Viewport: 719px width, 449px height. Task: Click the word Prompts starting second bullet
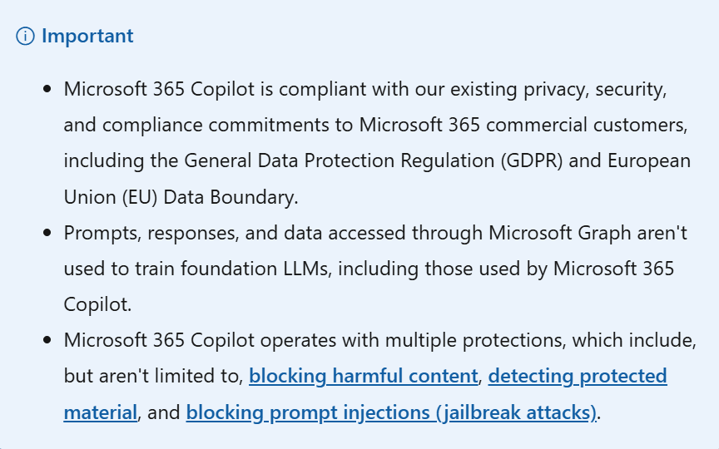[102, 233]
